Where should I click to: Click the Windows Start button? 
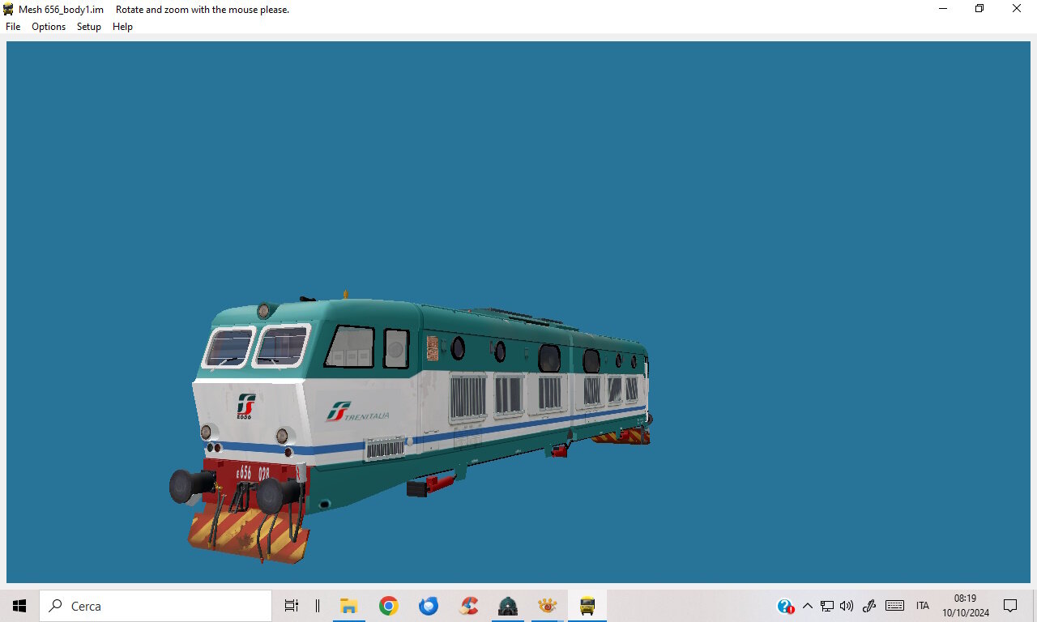(19, 606)
